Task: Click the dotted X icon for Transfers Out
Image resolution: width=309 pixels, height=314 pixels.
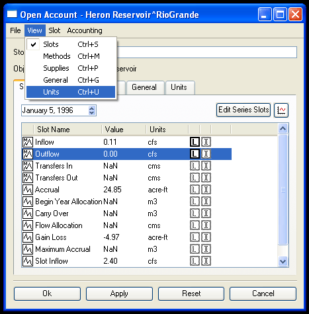Action: coord(206,178)
